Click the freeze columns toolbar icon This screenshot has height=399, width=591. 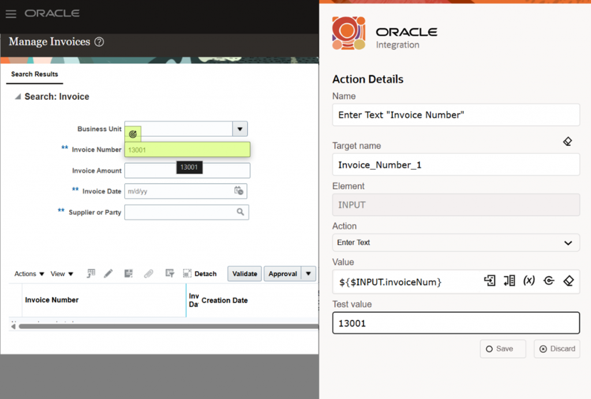click(91, 274)
